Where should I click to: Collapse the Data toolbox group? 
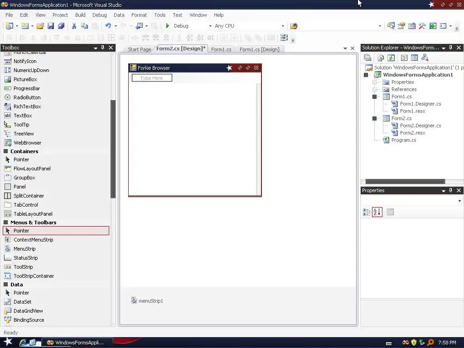pyautogui.click(x=5, y=285)
